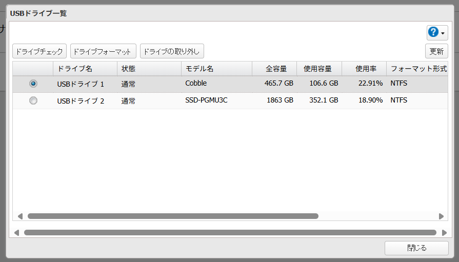The width and height of the screenshot is (459, 262).
Task: Click the table's horizontal scrollbar right arrow
Action: point(441,216)
